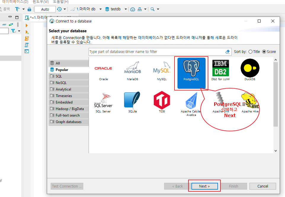This screenshot has height=197, width=285.
Task: Open the testdb database dropdown arrow
Action: point(126,9)
